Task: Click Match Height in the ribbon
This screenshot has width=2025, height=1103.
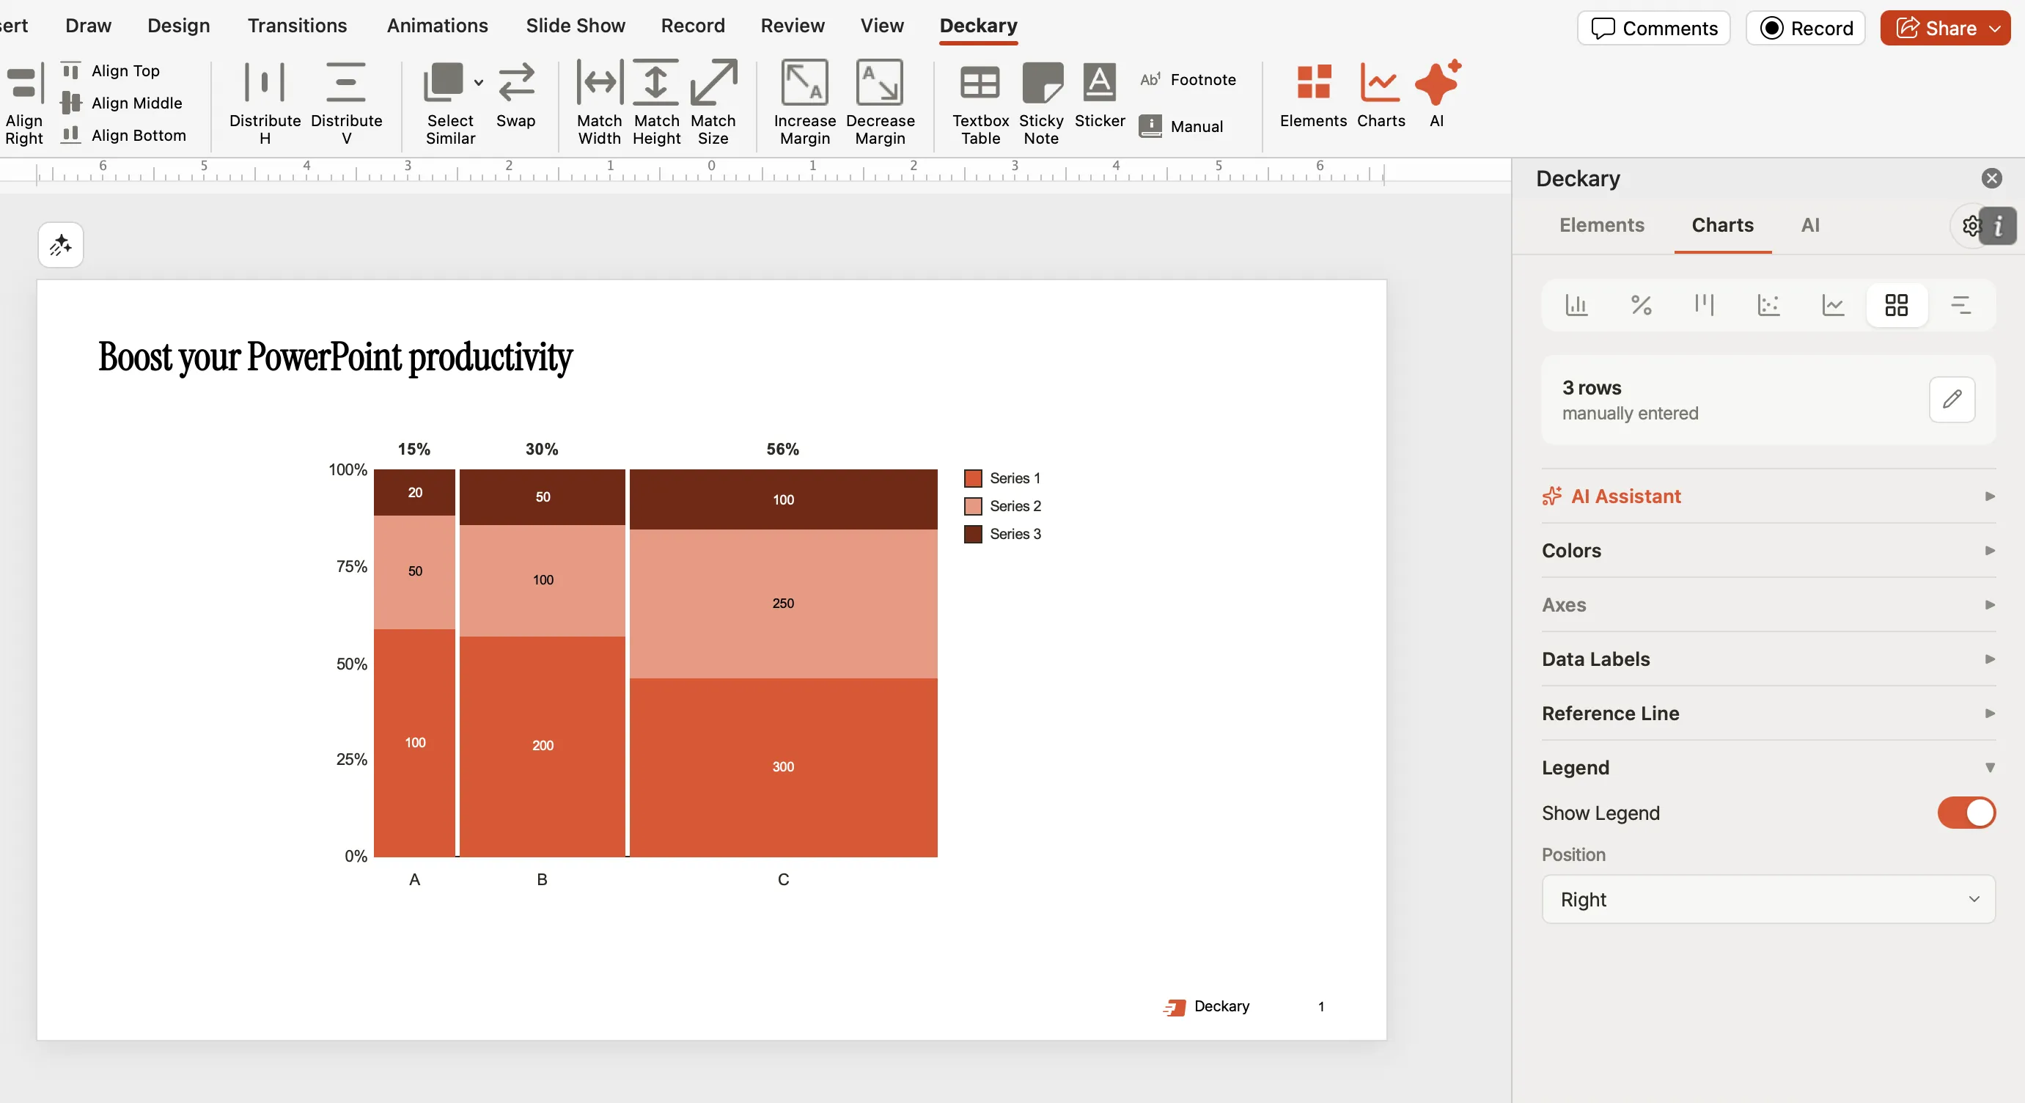Action: 656,102
